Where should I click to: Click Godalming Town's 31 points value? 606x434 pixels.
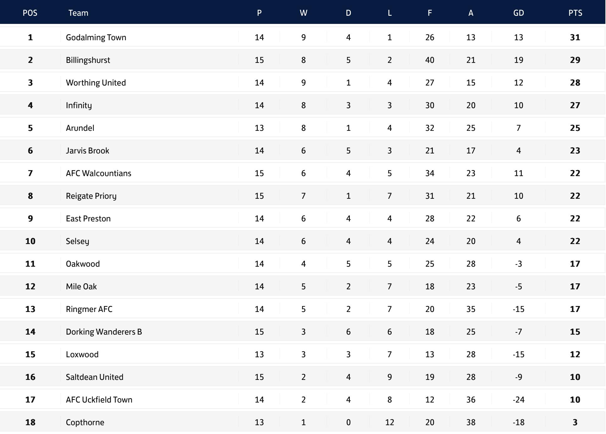pyautogui.click(x=575, y=37)
